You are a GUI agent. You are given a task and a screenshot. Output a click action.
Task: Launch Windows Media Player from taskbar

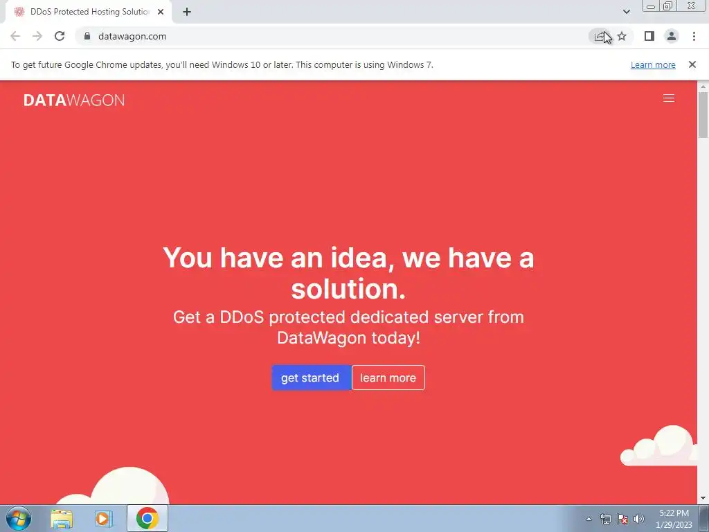click(104, 519)
